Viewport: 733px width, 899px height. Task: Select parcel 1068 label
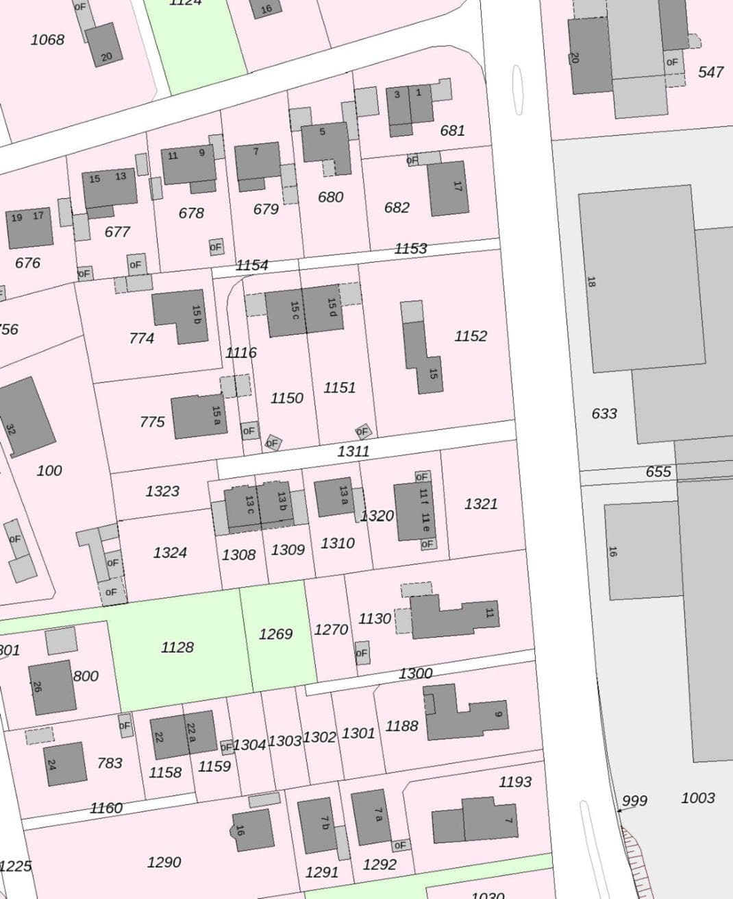tap(47, 40)
